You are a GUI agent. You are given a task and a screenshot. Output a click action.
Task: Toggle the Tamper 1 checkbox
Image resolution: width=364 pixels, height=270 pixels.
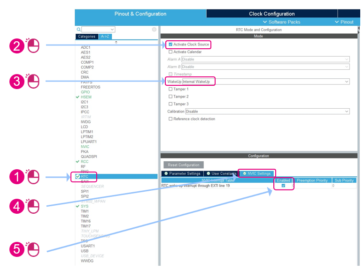170,89
